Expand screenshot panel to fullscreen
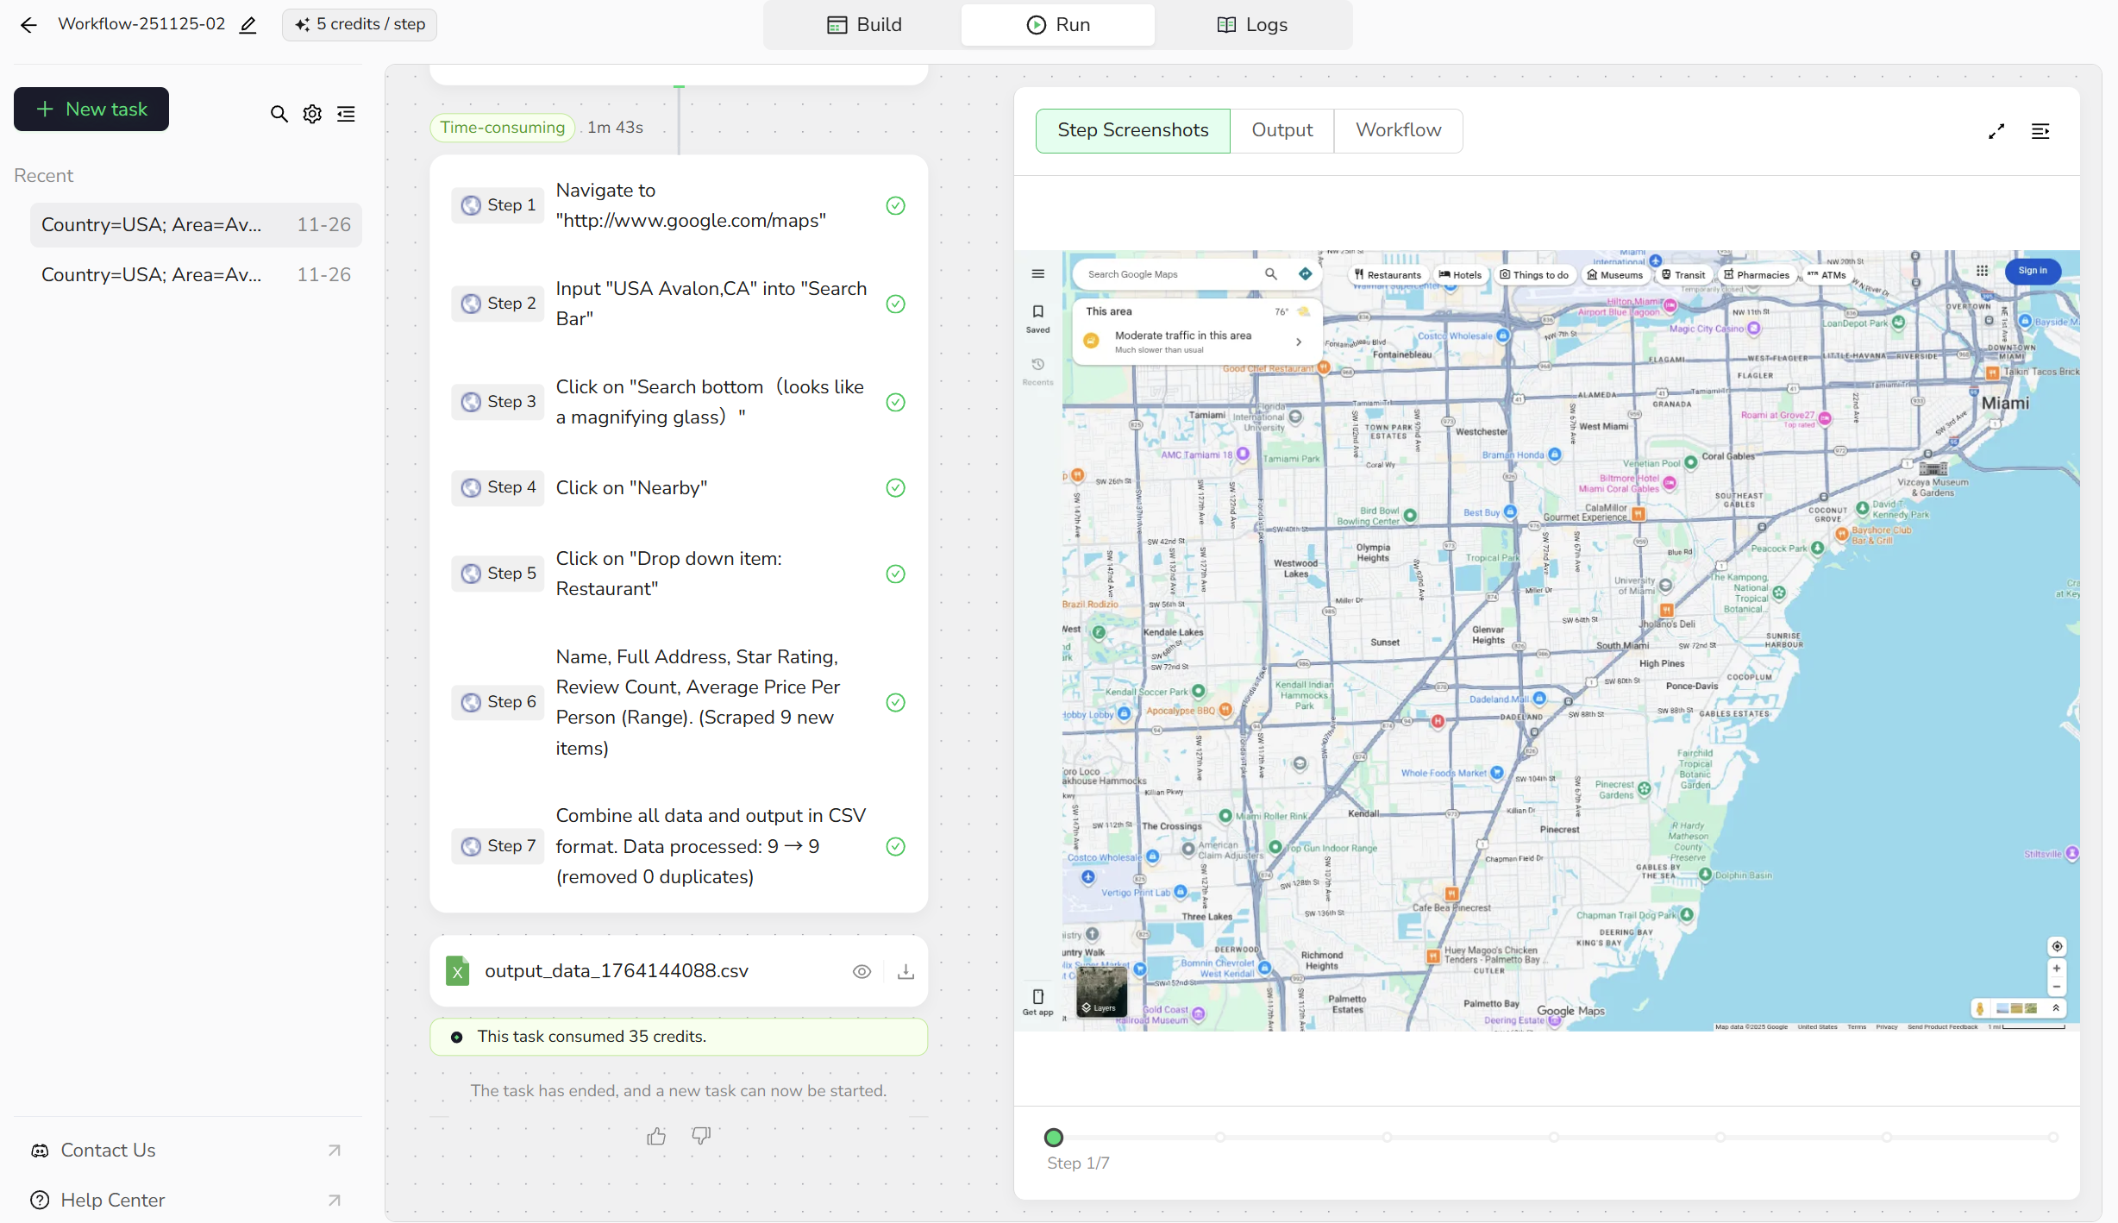This screenshot has height=1223, width=2118. click(1996, 131)
